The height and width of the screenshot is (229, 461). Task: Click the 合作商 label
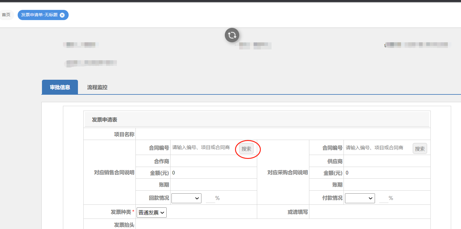pos(162,161)
